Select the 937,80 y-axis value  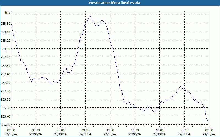click(5, 58)
